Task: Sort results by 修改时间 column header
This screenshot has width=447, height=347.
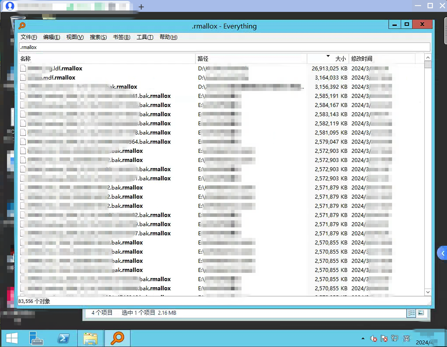Action: (382, 59)
